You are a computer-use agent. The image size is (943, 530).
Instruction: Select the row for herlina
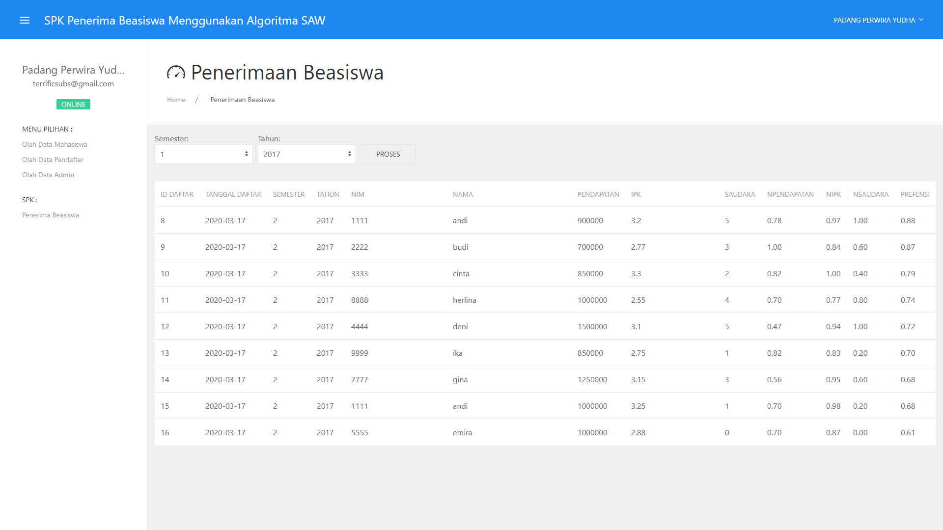click(x=464, y=300)
